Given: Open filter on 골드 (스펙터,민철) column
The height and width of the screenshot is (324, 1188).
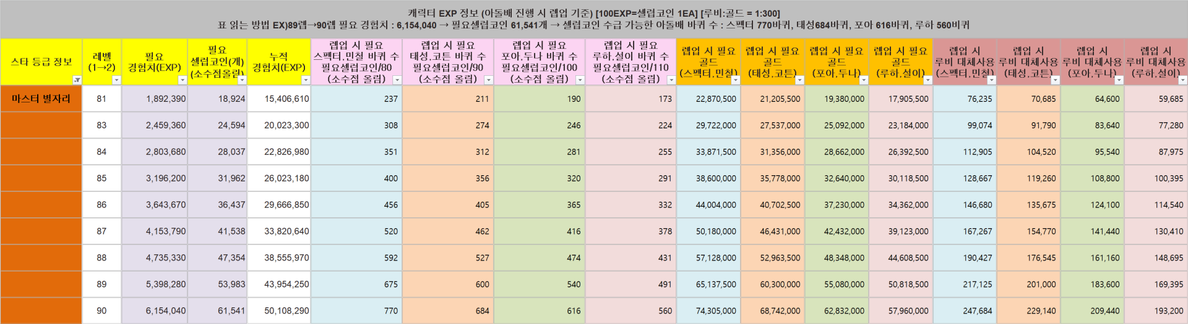Looking at the screenshot, I should pos(735,80).
